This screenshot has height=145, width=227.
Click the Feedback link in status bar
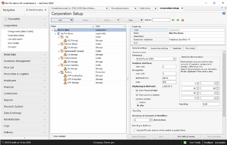tap(208, 142)
